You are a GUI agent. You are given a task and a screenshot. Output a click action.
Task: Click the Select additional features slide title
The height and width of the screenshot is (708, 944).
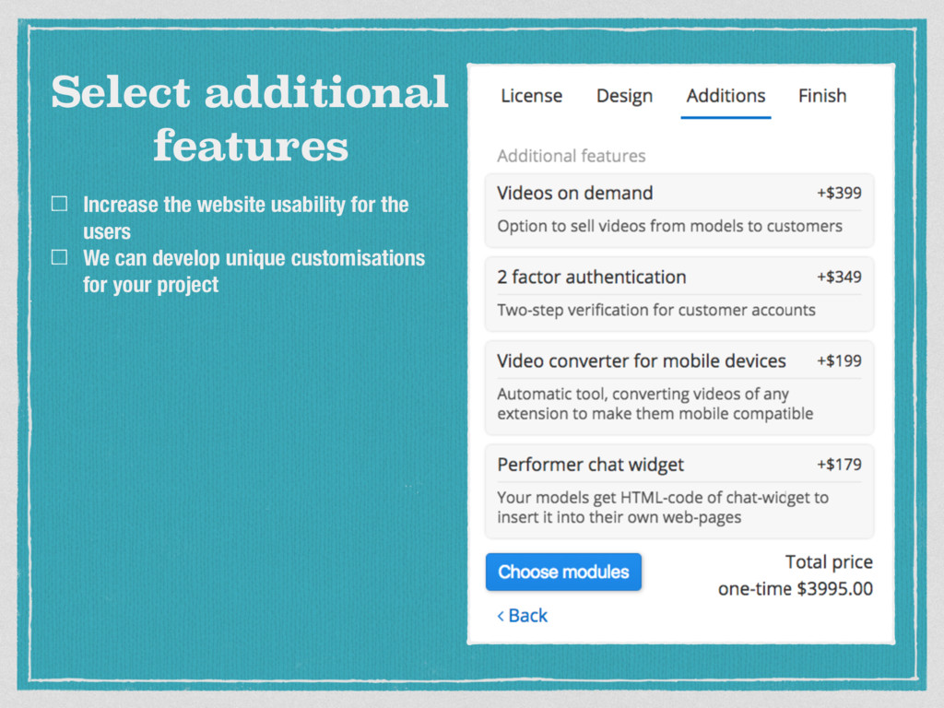[250, 118]
